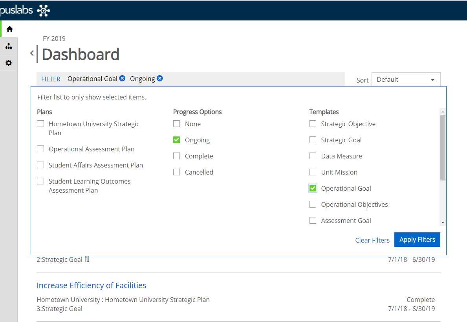Click the sort arrows icon next to 2:Strategic Goal
The width and height of the screenshot is (467, 322).
(x=87, y=259)
